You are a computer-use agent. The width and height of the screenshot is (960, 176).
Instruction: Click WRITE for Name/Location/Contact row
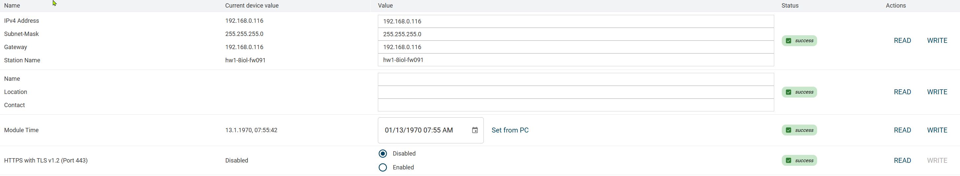tap(937, 92)
